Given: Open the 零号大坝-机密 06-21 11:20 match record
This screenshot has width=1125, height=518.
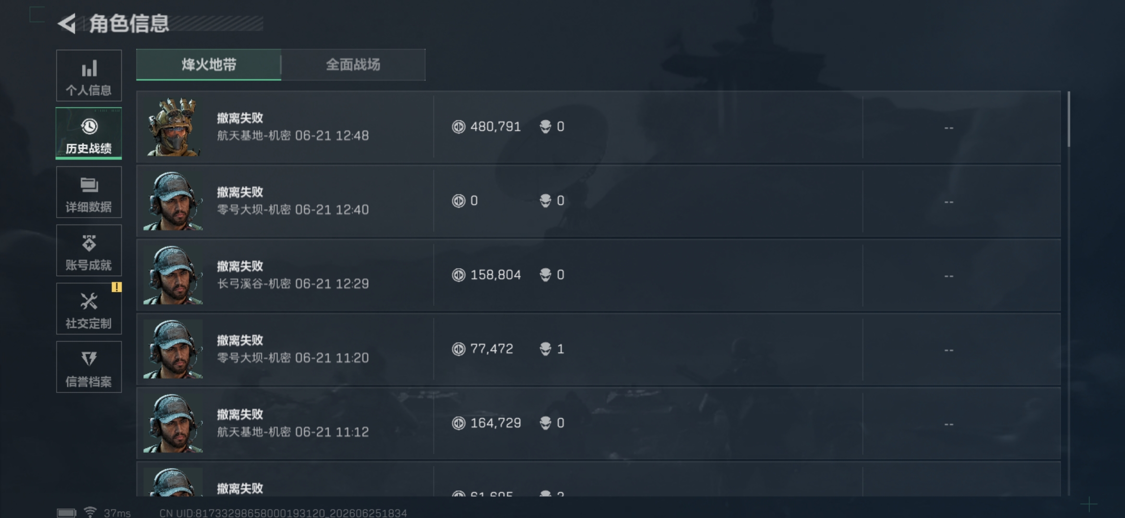Looking at the screenshot, I should click(598, 349).
